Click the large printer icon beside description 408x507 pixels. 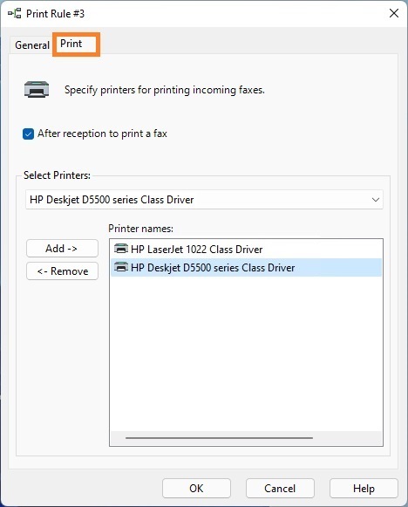coord(37,89)
